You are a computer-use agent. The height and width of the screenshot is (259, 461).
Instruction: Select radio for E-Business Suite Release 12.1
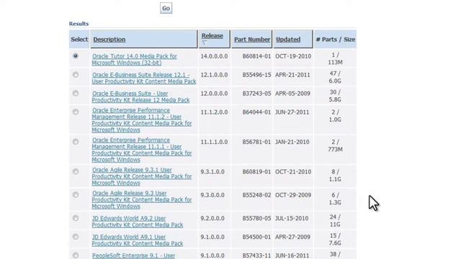pos(76,75)
